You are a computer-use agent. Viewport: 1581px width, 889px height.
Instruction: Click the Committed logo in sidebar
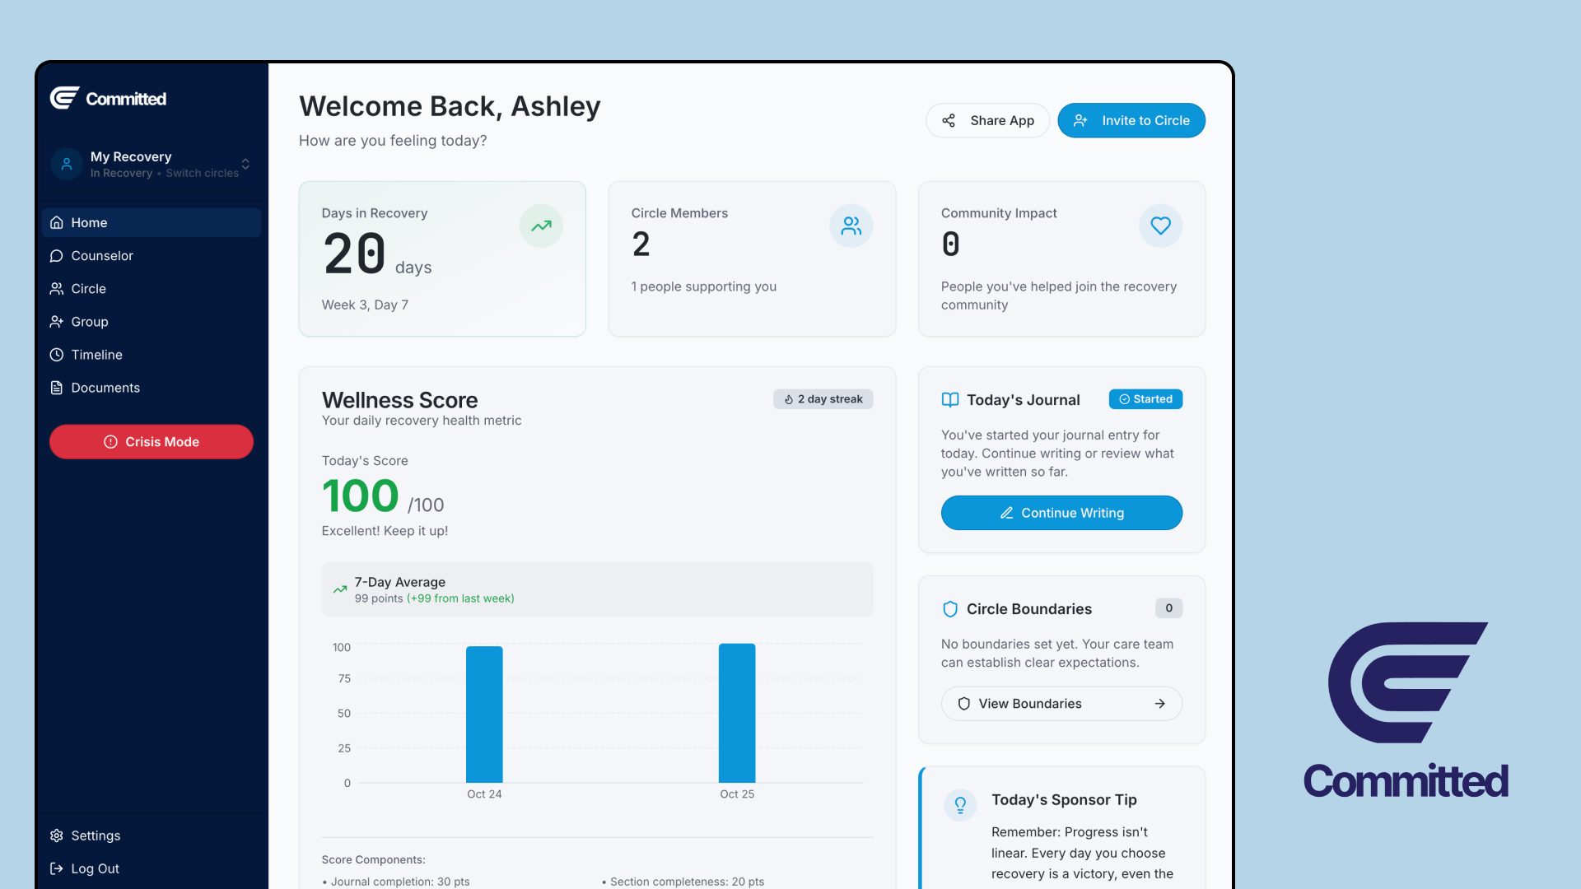coord(108,99)
